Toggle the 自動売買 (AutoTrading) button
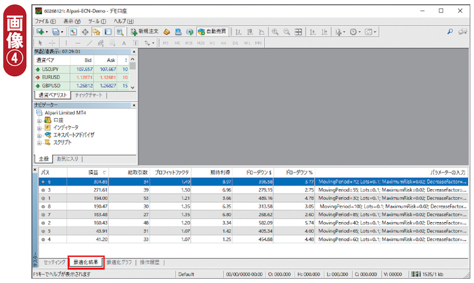 tap(212, 32)
